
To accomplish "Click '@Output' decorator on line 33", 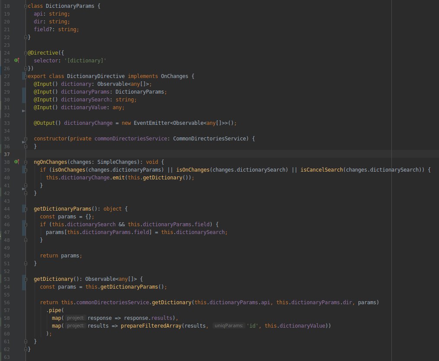I will (44, 123).
